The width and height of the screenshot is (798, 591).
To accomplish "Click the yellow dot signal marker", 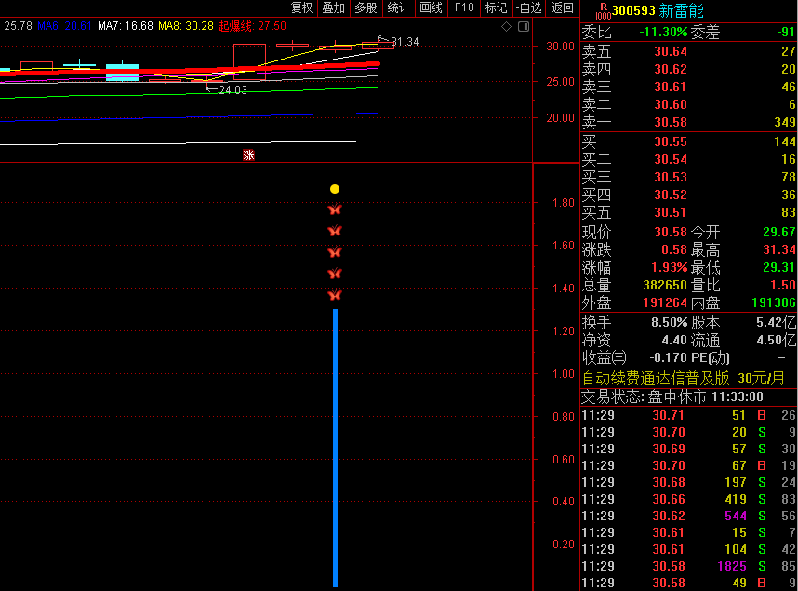I will [x=335, y=189].
